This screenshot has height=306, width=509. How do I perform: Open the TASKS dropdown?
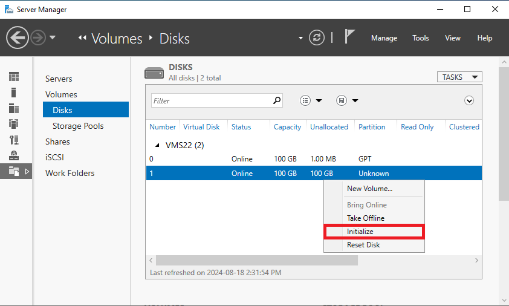[459, 77]
